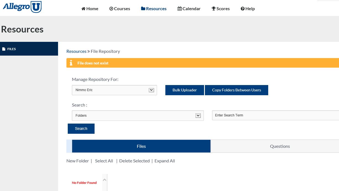This screenshot has width=339, height=191.
Task: Click the Home house icon
Action: point(83,9)
